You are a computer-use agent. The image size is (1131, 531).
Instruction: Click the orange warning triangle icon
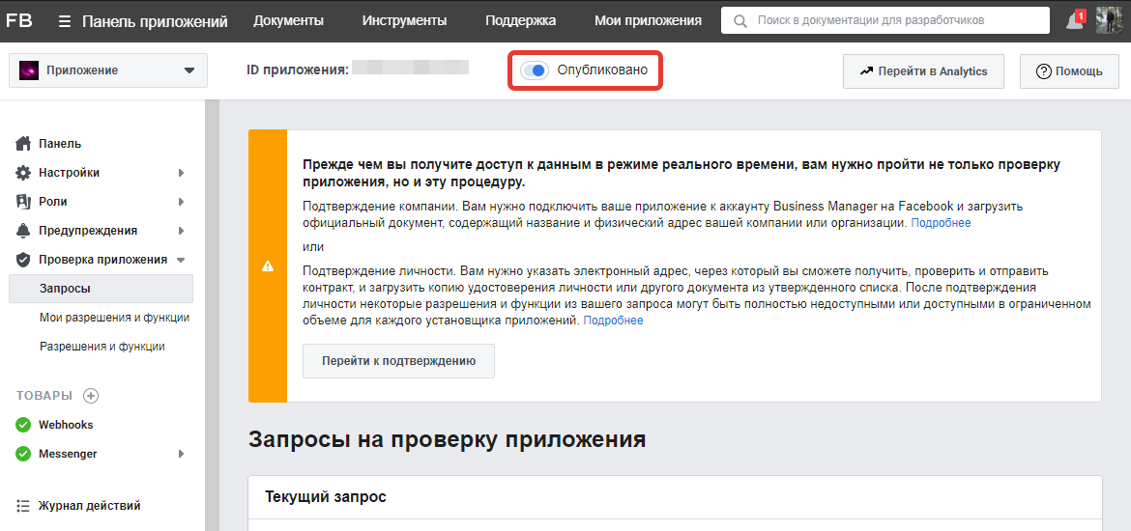pyautogui.click(x=268, y=266)
